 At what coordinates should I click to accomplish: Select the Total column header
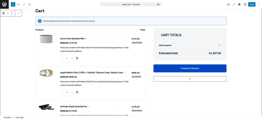tap(142, 30)
